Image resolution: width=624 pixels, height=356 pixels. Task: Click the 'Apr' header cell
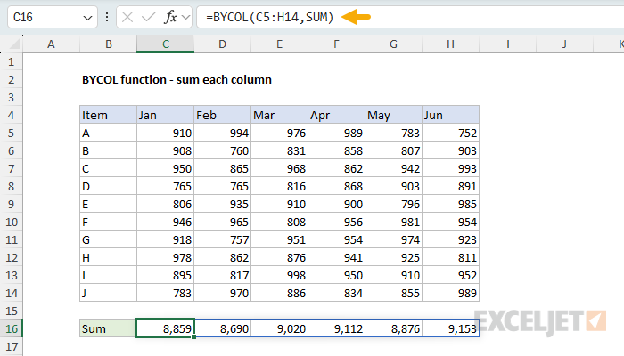tap(336, 115)
